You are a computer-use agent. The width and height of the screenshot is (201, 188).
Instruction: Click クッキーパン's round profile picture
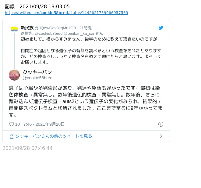point(14,75)
